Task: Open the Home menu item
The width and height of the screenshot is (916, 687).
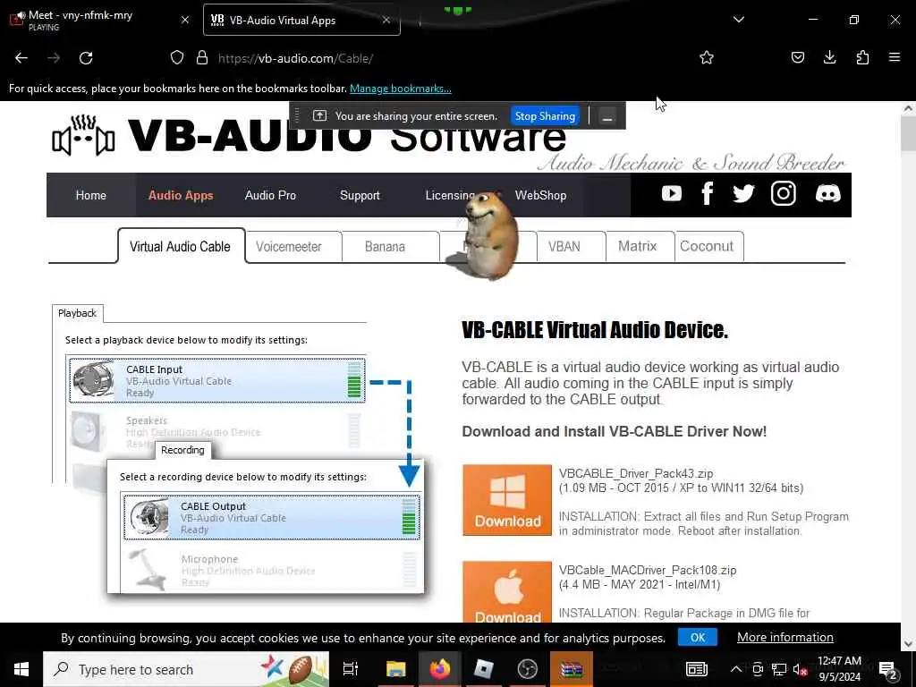Action: pos(90,195)
